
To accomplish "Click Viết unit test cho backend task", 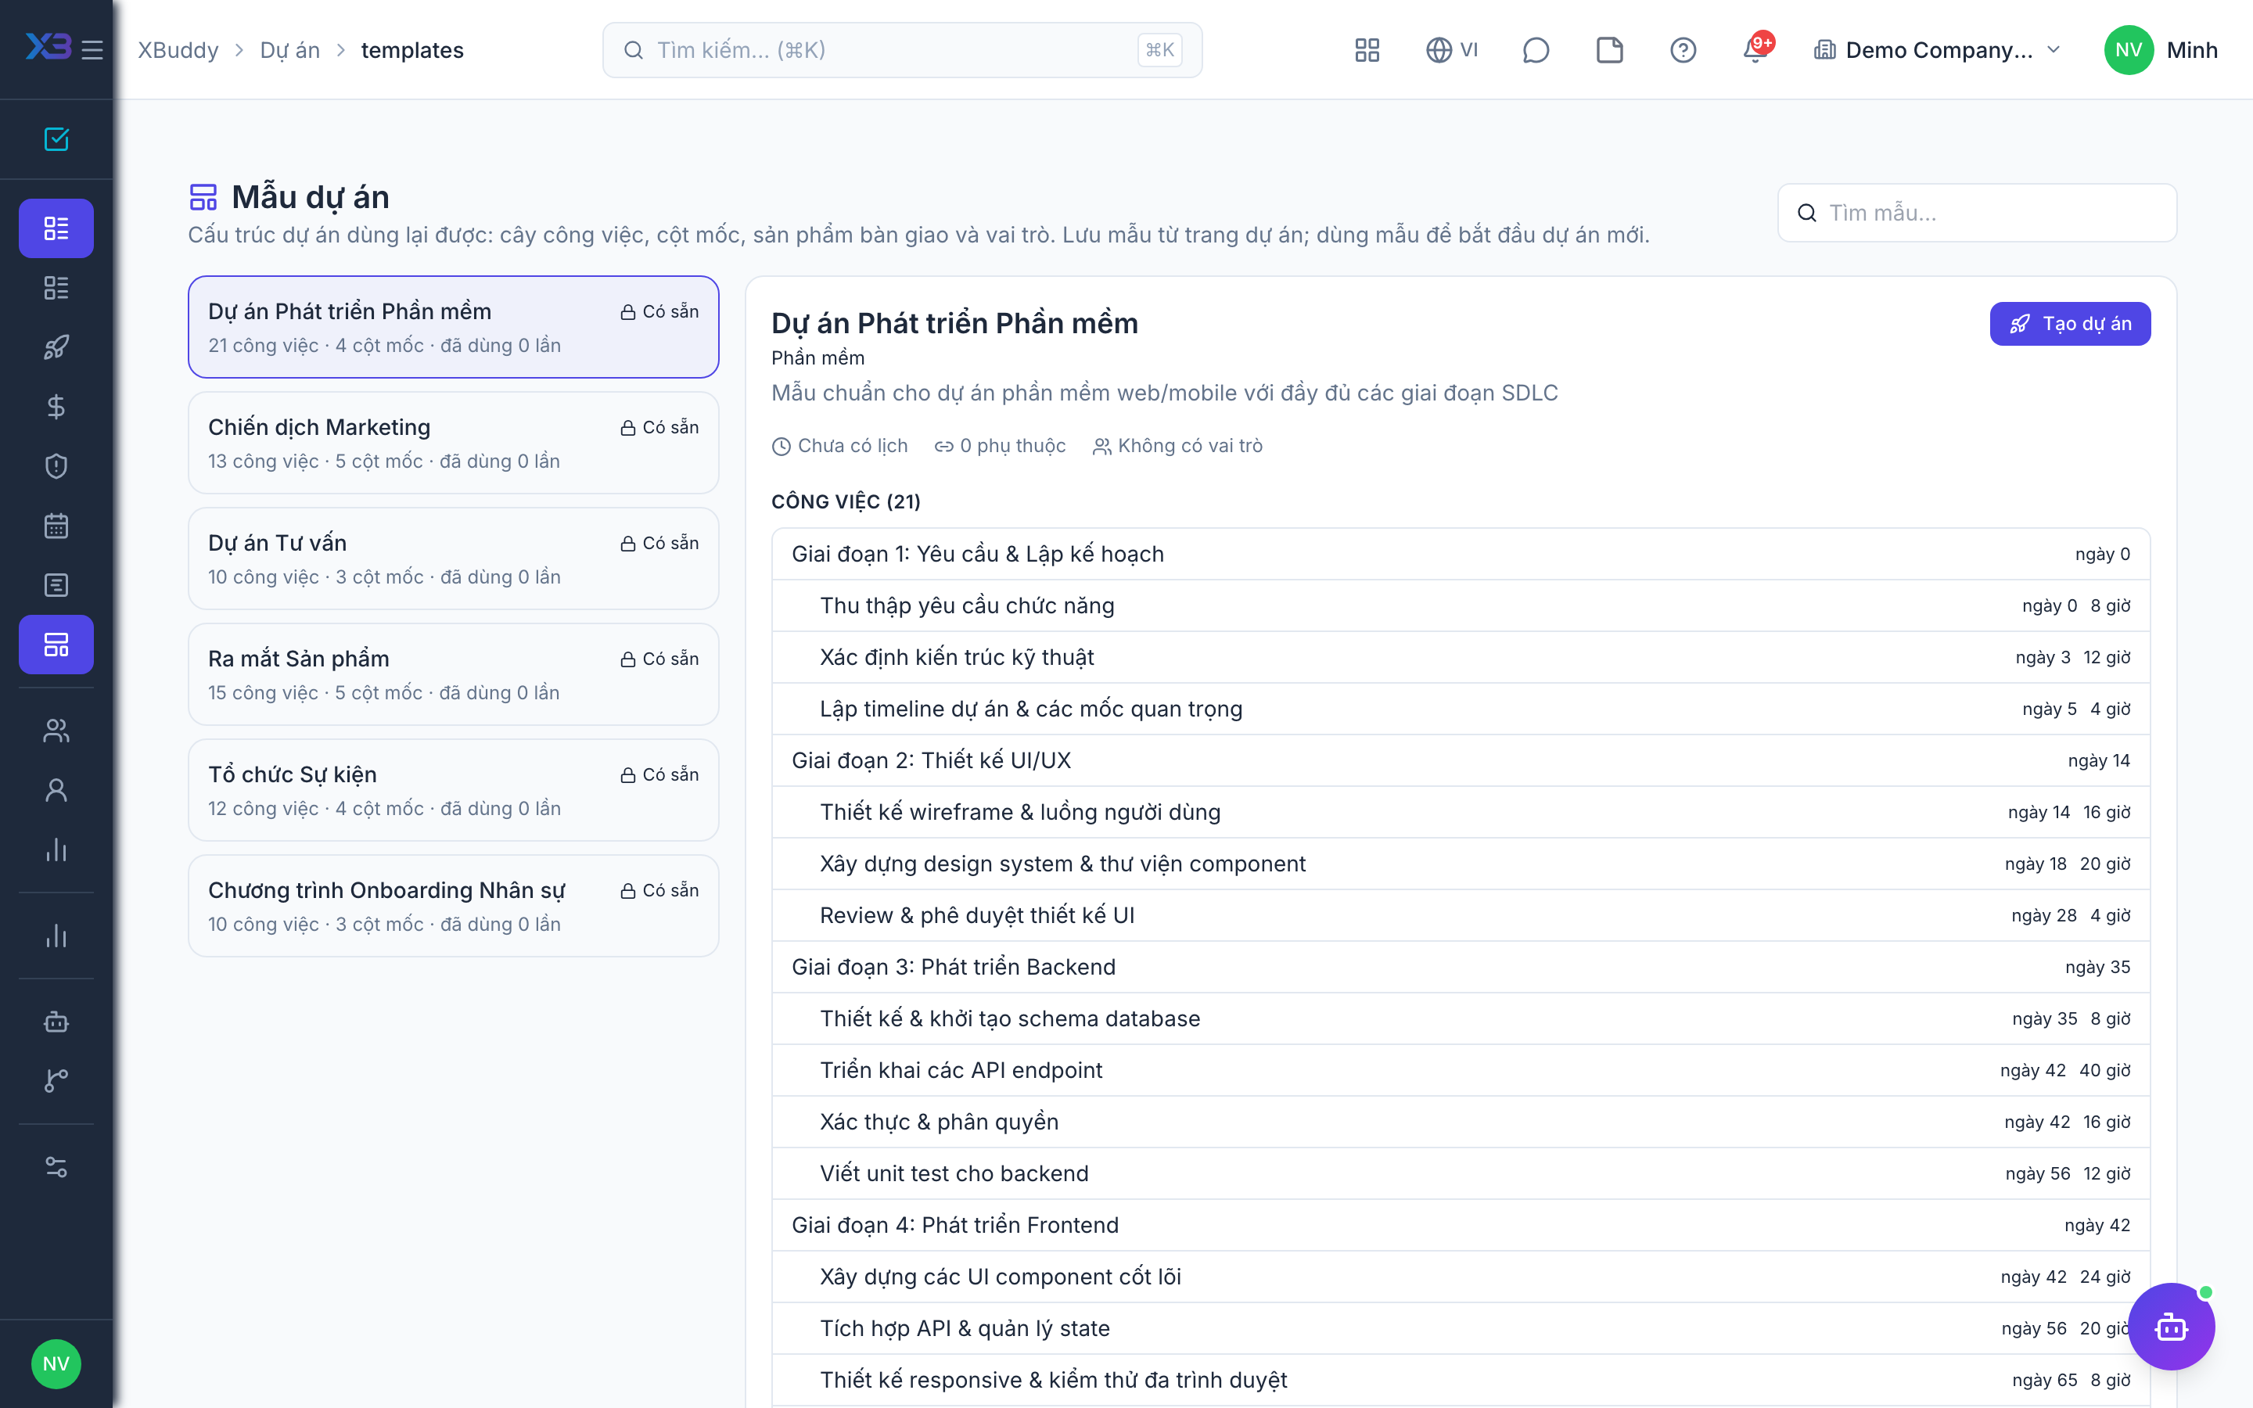I will (x=1461, y=1173).
